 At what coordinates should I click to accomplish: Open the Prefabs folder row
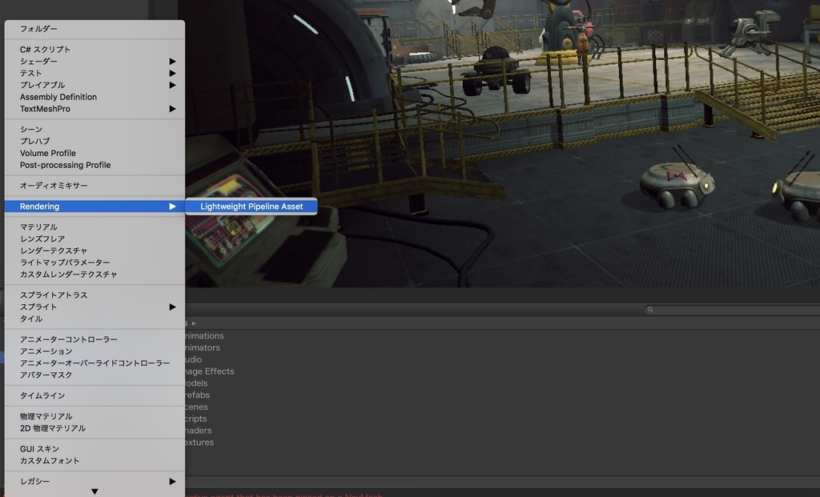coord(197,395)
